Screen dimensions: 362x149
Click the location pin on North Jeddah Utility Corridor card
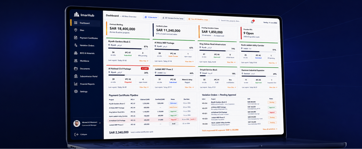242,48
